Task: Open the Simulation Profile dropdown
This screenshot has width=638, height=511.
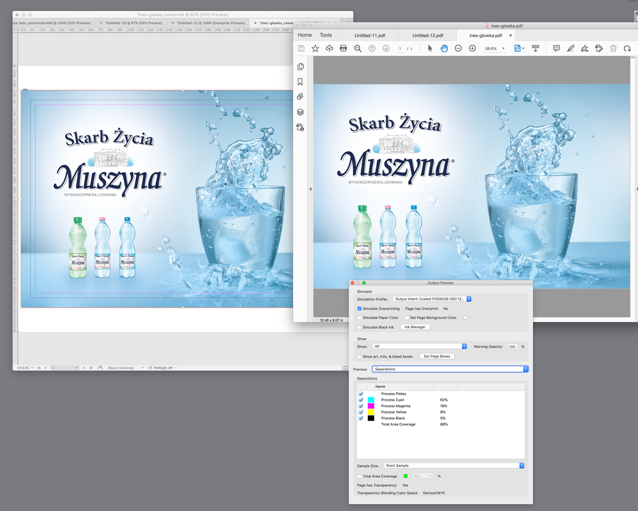Action: [x=432, y=299]
